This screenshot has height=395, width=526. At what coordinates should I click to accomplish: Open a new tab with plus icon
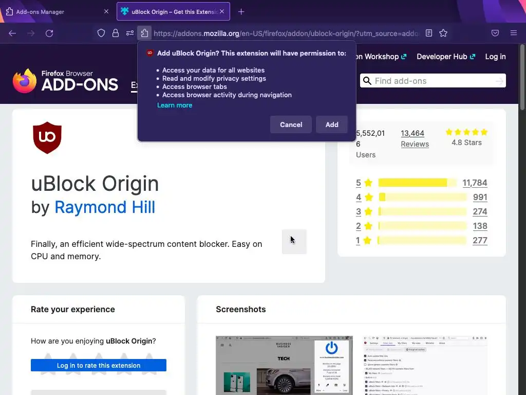(x=241, y=12)
